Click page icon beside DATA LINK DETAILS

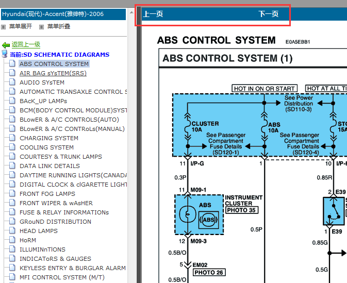12,166
